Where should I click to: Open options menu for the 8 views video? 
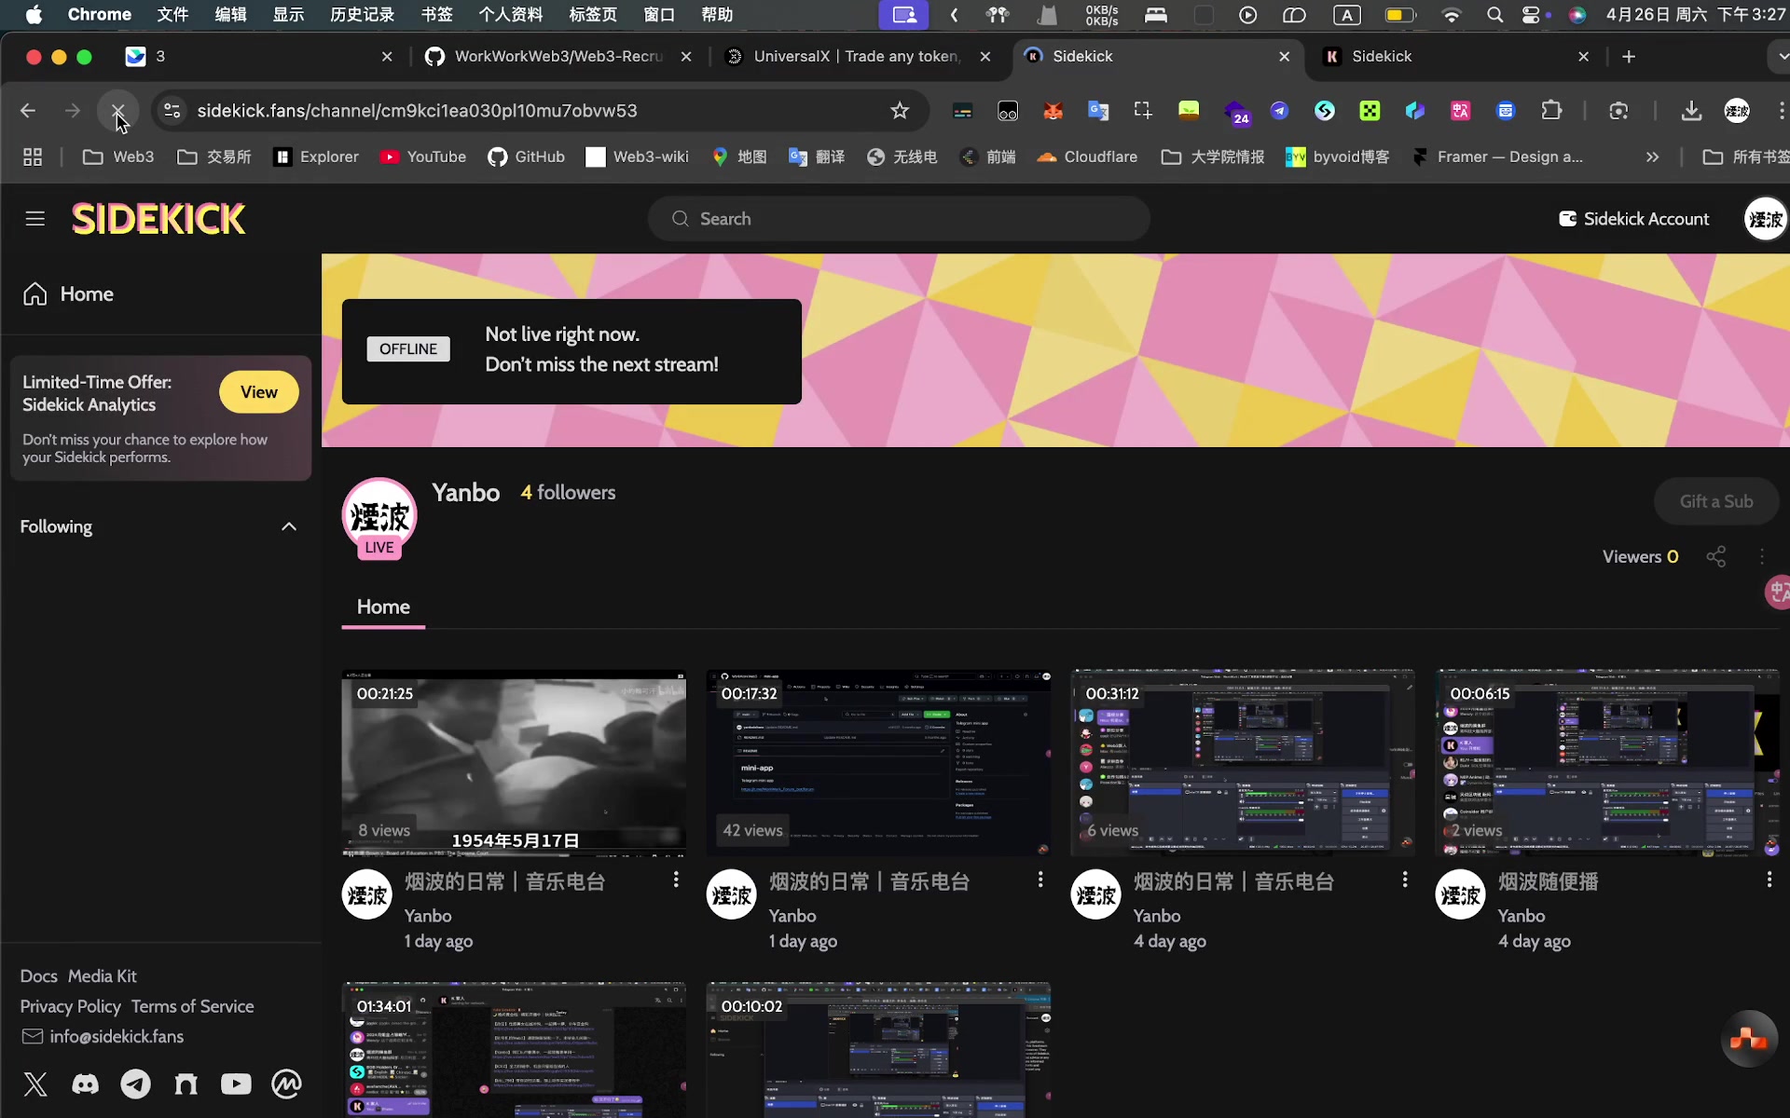(x=676, y=879)
